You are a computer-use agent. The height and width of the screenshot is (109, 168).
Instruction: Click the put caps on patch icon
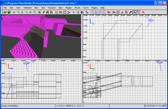pos(130,12)
